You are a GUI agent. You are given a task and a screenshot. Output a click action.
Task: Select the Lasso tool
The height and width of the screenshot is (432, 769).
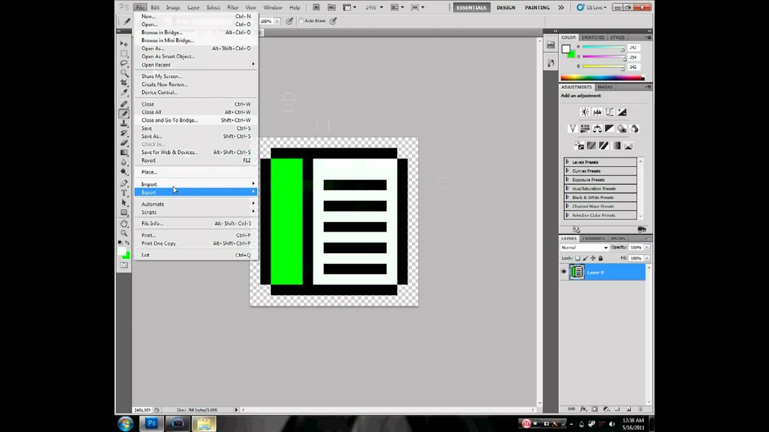(x=124, y=63)
